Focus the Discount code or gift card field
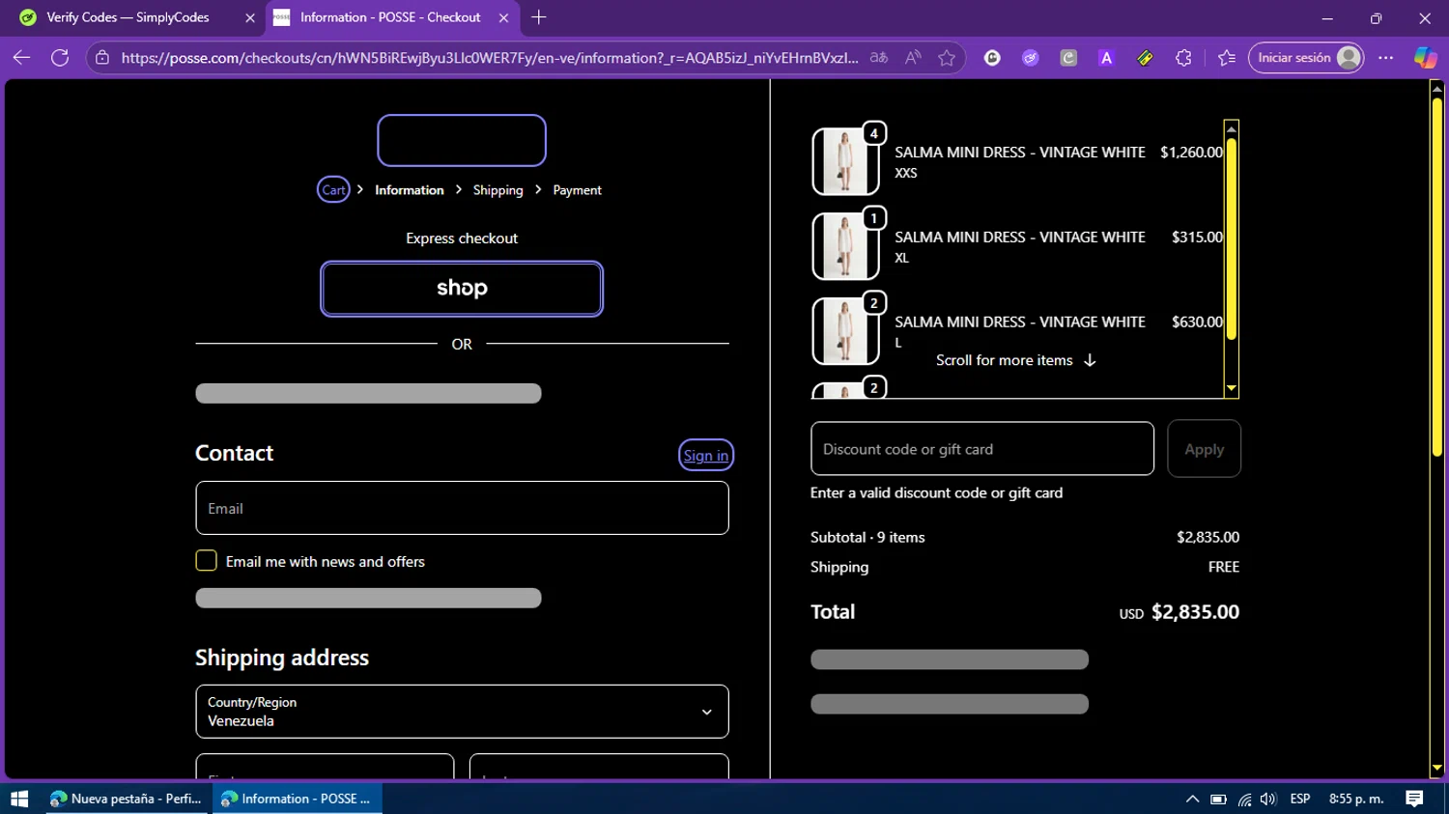The width and height of the screenshot is (1449, 814). click(x=982, y=449)
